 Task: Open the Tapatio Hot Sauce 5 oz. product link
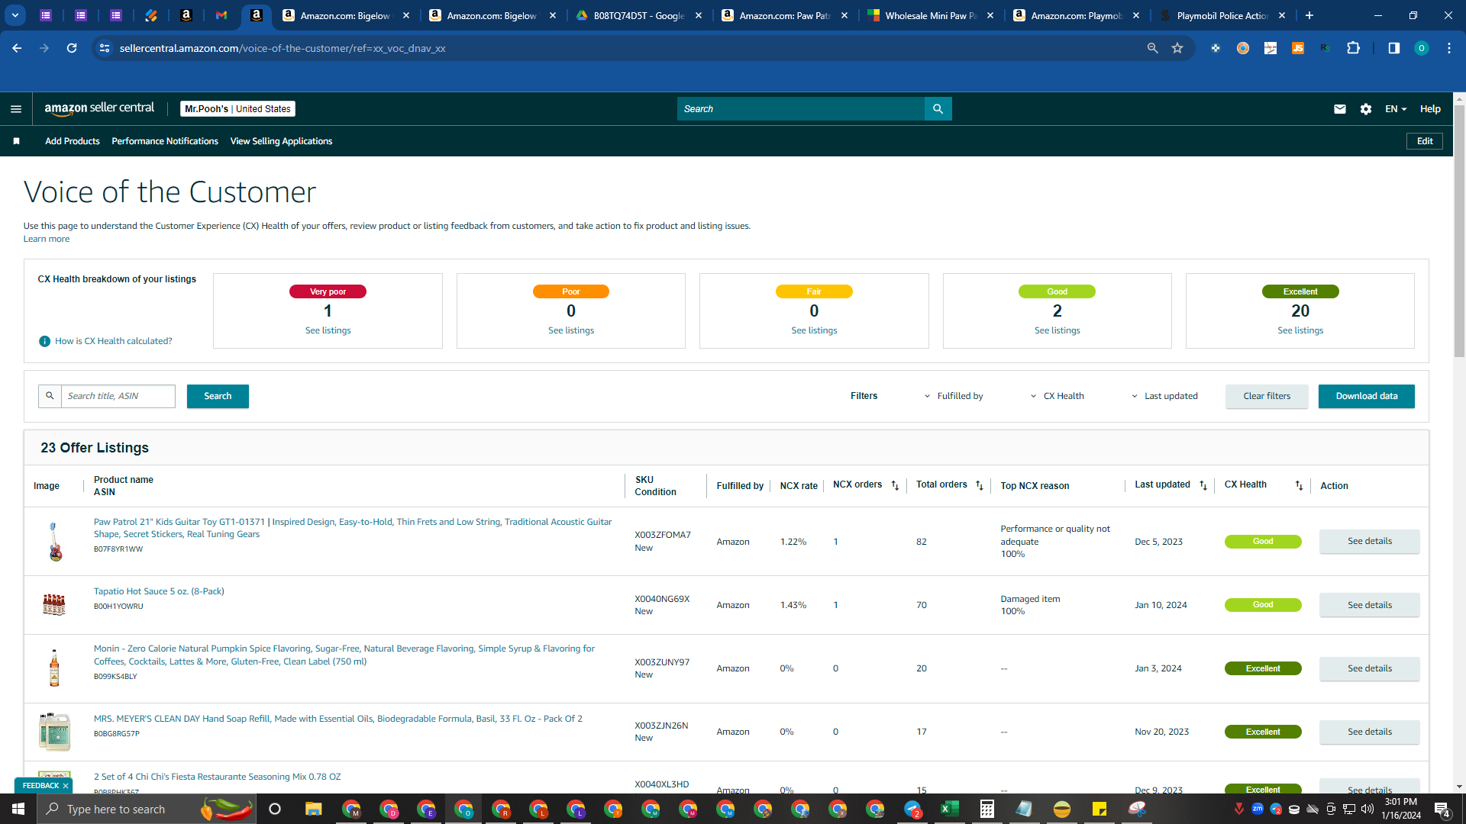[x=159, y=591]
